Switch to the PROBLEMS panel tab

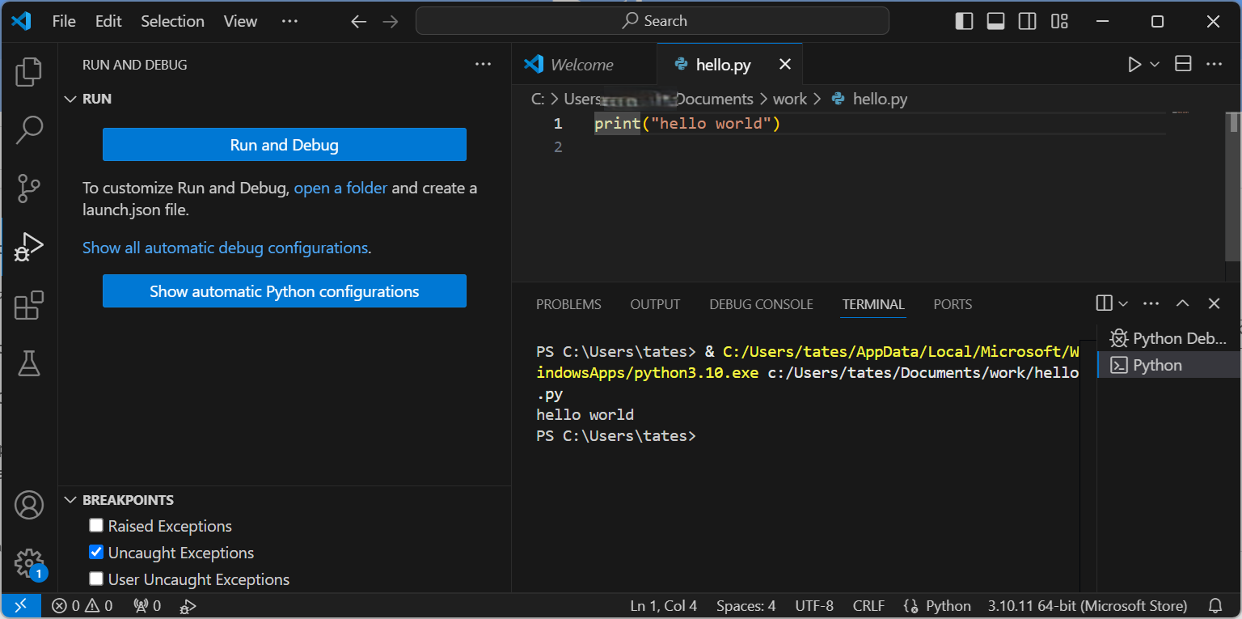click(x=568, y=304)
